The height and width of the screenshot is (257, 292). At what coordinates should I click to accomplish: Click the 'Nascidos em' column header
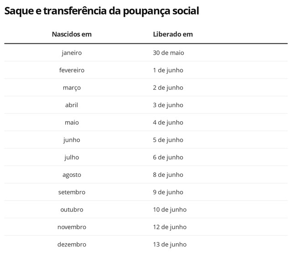coord(72,34)
